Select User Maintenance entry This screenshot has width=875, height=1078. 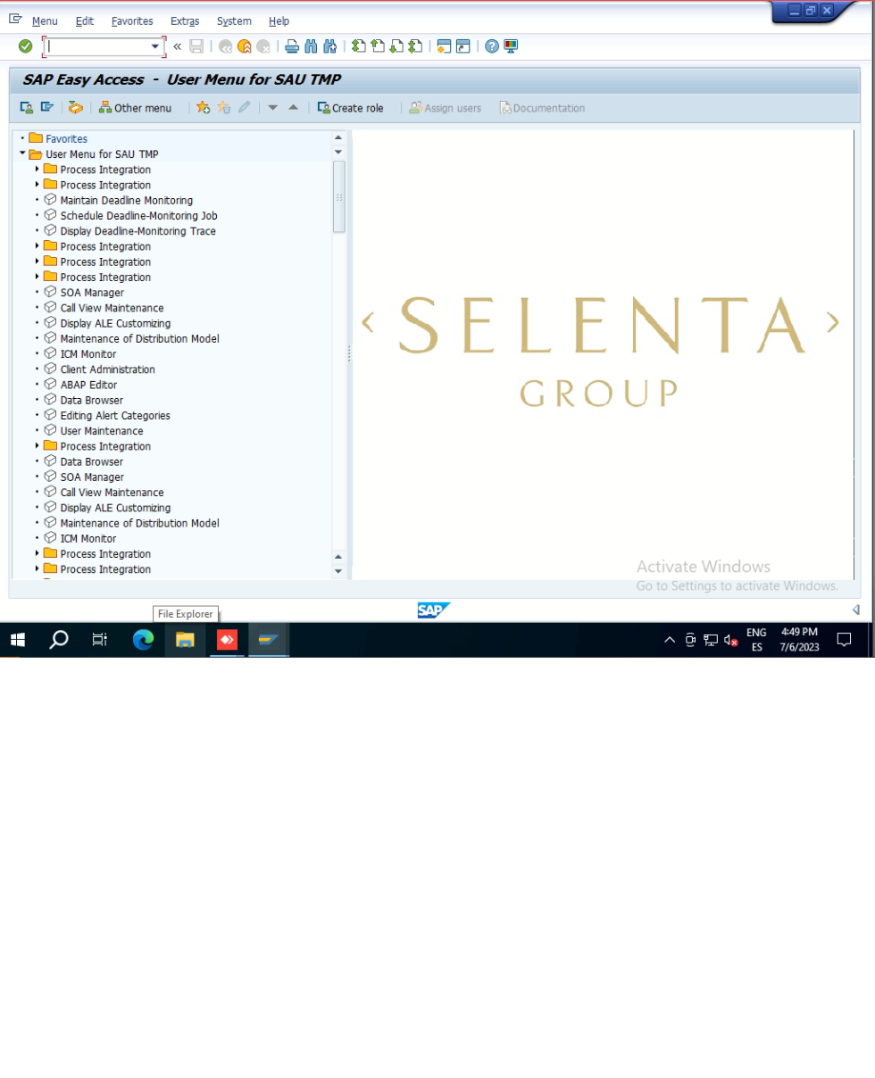tap(101, 430)
